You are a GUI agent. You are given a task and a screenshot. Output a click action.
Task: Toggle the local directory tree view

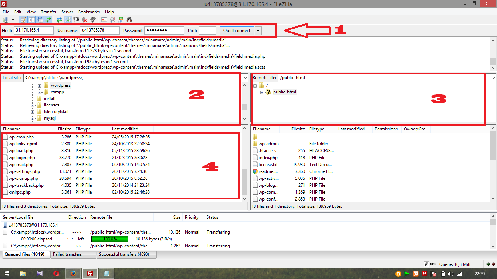(31, 19)
